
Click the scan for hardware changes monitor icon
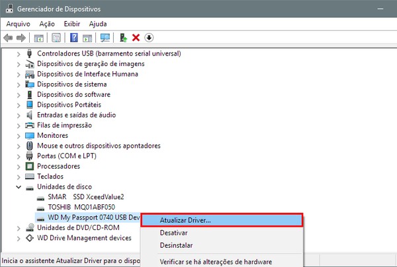coord(105,38)
